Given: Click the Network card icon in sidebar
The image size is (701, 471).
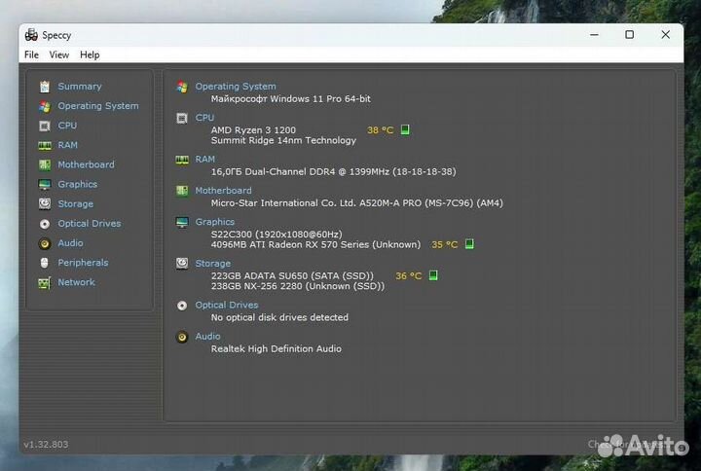Looking at the screenshot, I should coord(45,283).
